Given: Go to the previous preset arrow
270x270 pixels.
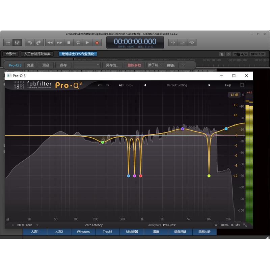Looking at the screenshot, I should point(145,85).
